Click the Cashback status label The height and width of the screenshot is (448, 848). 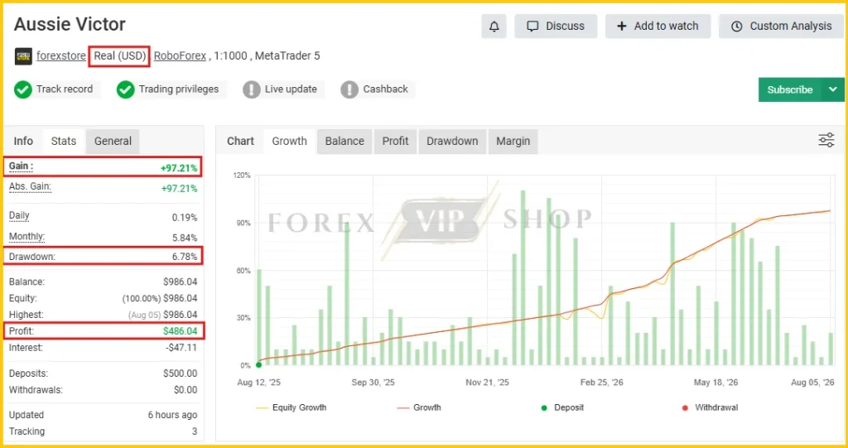386,89
